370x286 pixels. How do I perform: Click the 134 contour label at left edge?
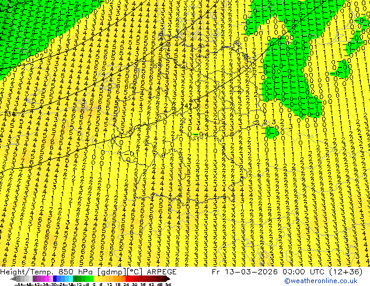(x=10, y=114)
